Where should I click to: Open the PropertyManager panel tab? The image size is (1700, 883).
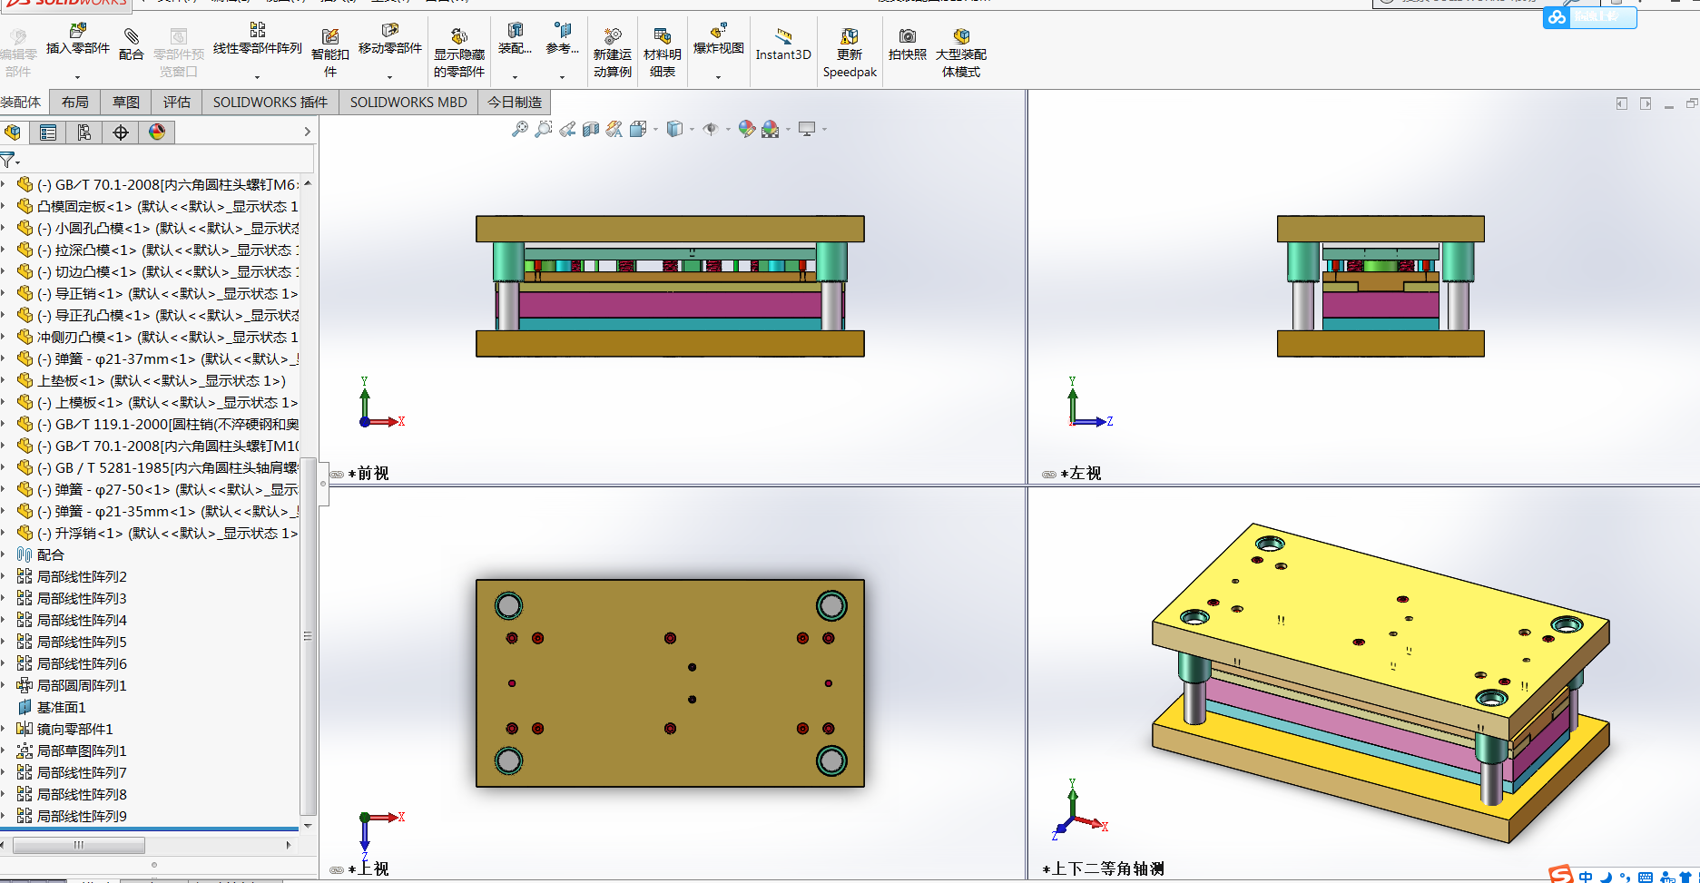click(x=48, y=132)
